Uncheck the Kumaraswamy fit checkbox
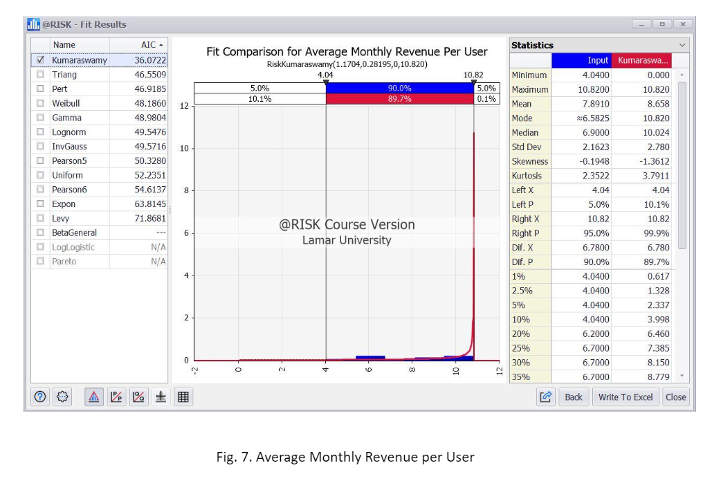The width and height of the screenshot is (721, 481). point(42,60)
